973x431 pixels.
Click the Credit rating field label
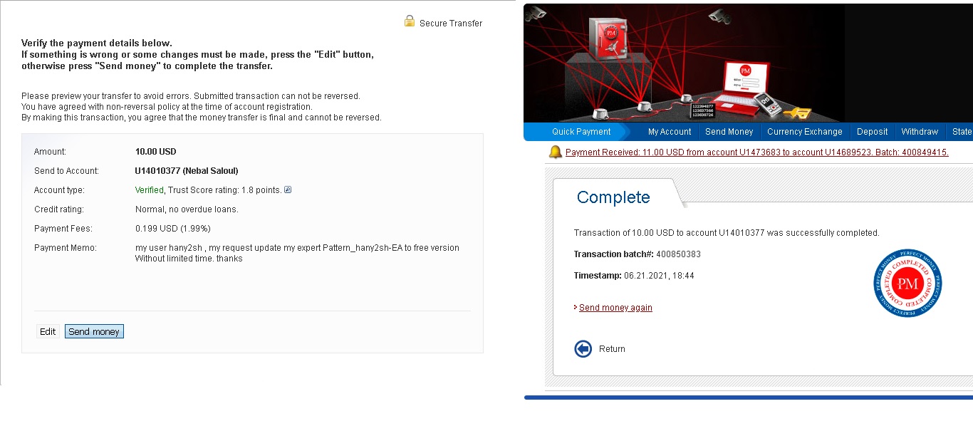point(59,209)
